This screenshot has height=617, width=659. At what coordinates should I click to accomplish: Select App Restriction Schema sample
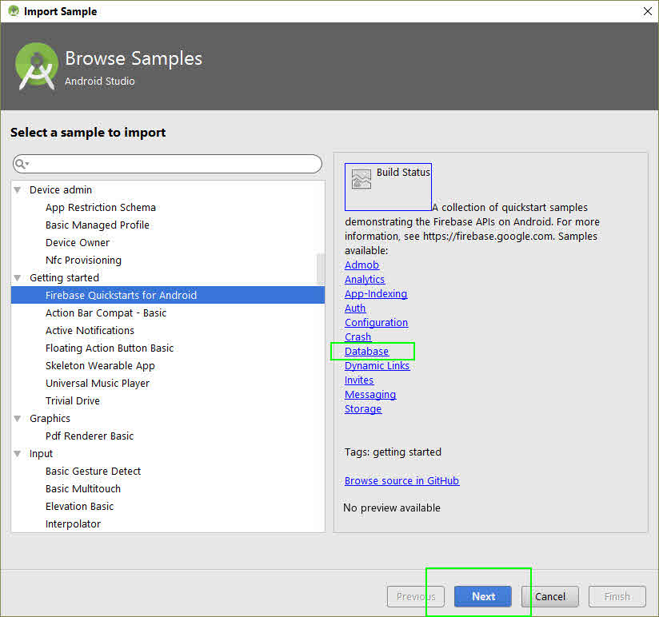(x=101, y=208)
